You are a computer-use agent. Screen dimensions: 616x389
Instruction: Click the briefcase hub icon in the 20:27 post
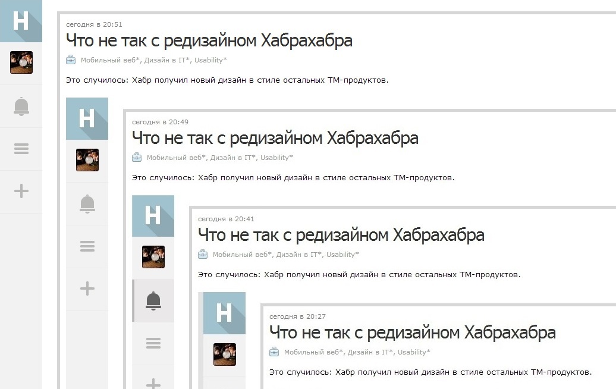coord(274,352)
